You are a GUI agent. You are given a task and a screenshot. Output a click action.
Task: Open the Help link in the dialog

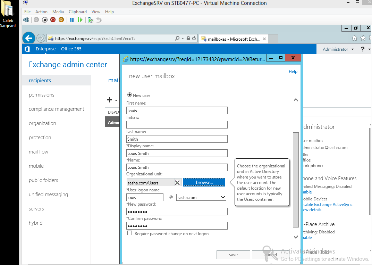click(x=293, y=72)
